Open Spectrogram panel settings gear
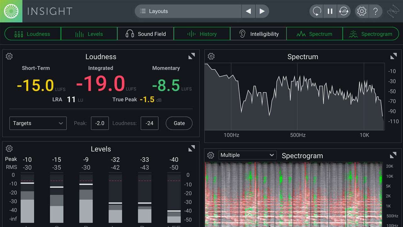 click(211, 155)
